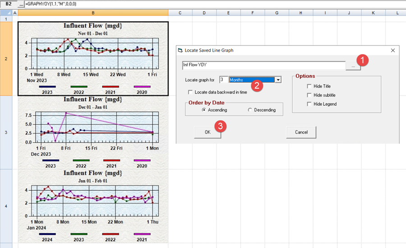Screen dimensions: 406x248
Task: Check the Hide Title option
Action: 309,86
